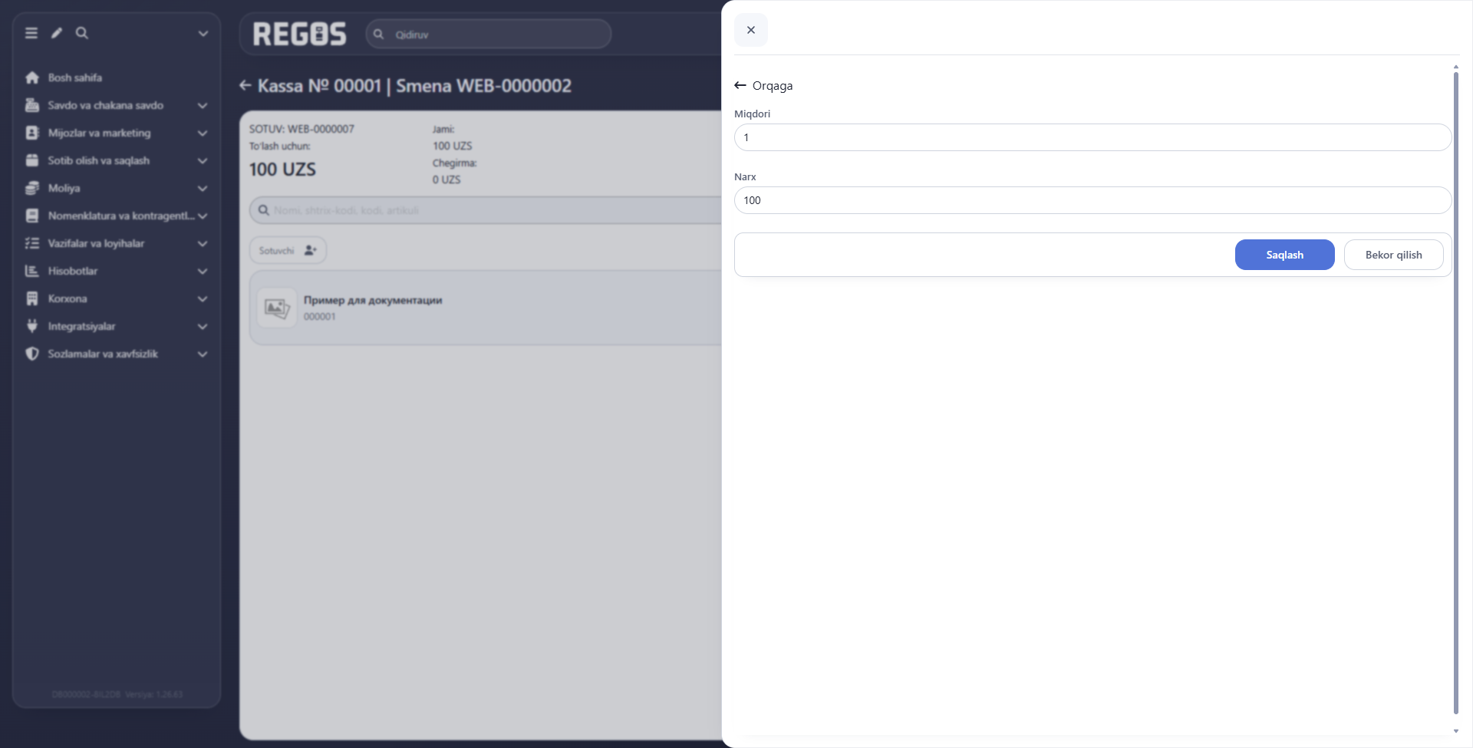The image size is (1473, 748).
Task: Click the Korxona building icon
Action: click(x=32, y=298)
